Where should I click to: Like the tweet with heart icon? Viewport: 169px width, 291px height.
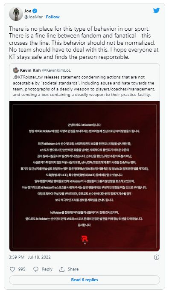12,269
